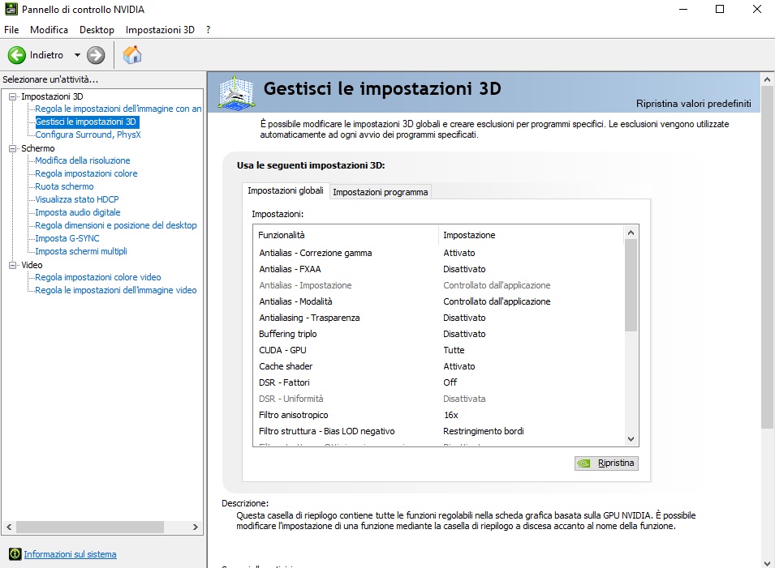
Task: Click the Home house icon in toolbar
Action: pos(132,55)
